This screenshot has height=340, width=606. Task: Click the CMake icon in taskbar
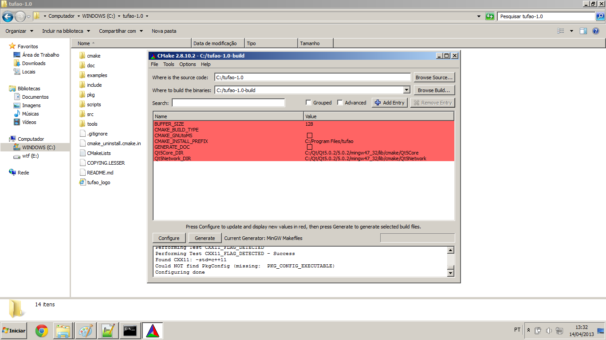pos(153,331)
